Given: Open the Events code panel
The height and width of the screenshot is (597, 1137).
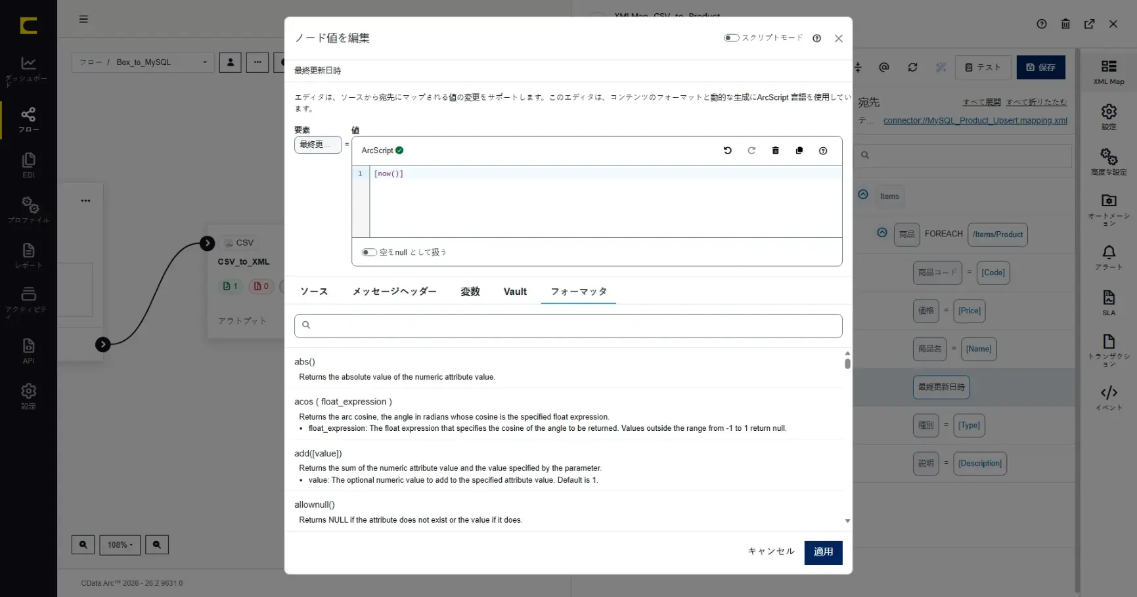Looking at the screenshot, I should coord(1109,397).
